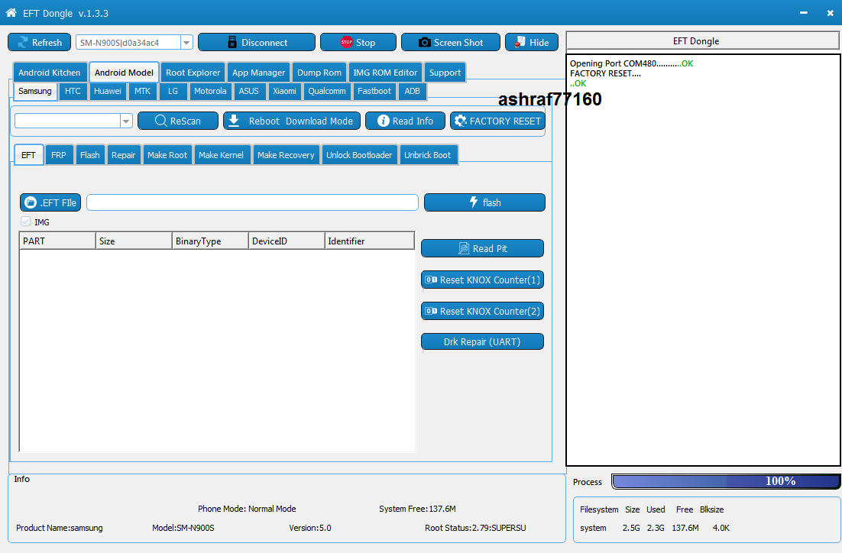Click the EFT Dongle log header button
The width and height of the screenshot is (842, 553).
[702, 40]
